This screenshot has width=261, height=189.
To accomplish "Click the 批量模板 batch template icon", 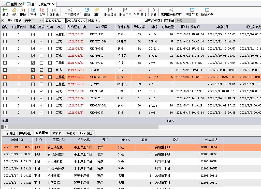I will coord(110,10).
